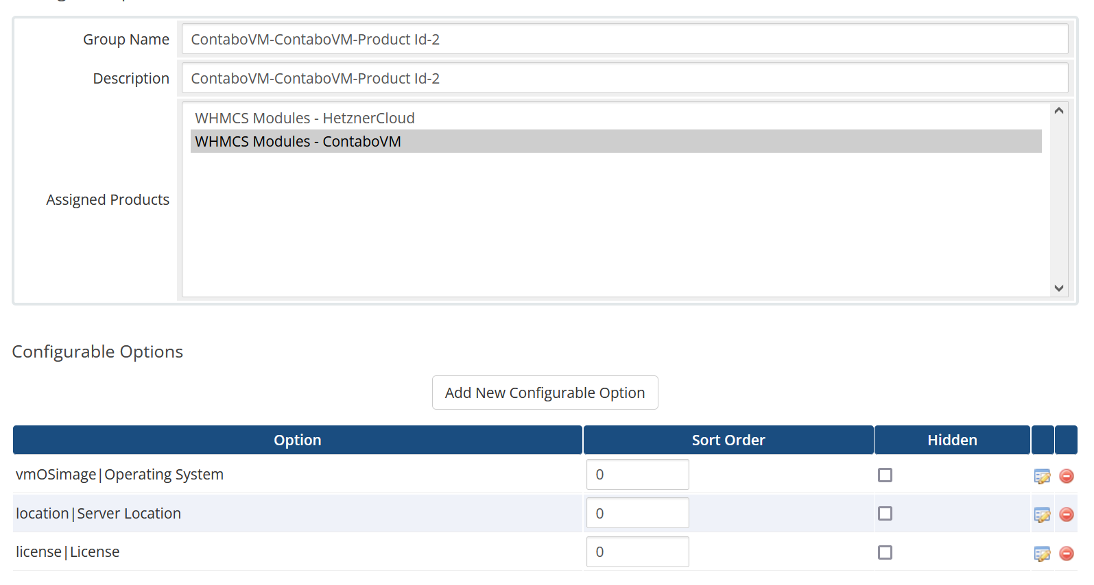Delete the location Server Location option
Viewport: 1094px width, 585px height.
pyautogui.click(x=1067, y=514)
